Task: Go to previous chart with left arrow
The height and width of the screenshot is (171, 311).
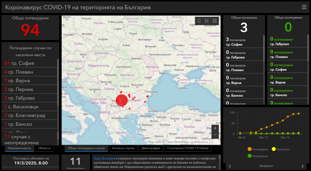Action: (230, 166)
